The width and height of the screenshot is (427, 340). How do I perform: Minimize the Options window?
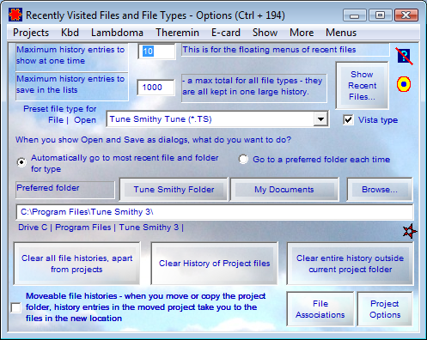point(355,15)
